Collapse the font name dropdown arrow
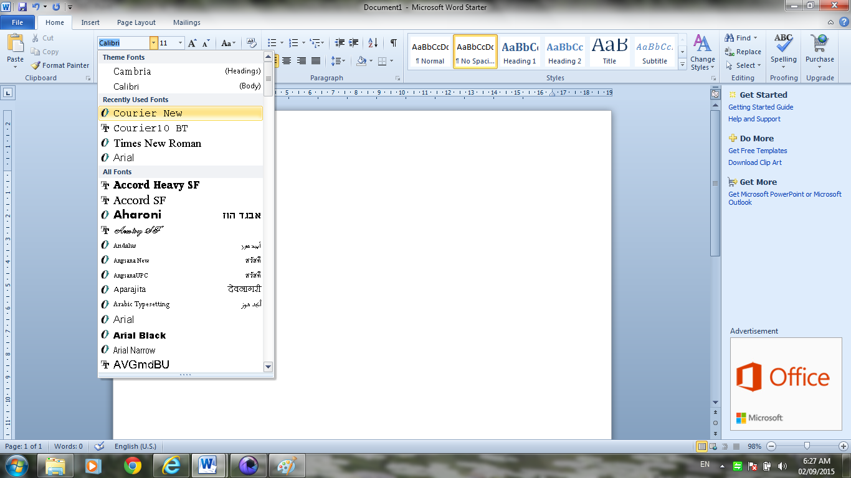Viewport: 851px width, 478px height. click(x=154, y=43)
